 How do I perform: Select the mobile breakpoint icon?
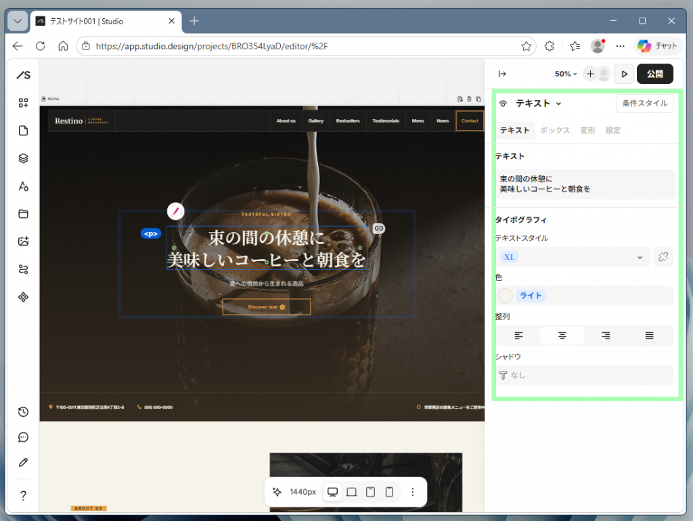pos(389,492)
